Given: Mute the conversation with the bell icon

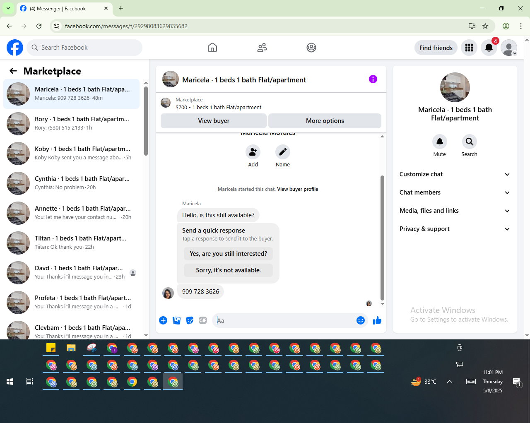Looking at the screenshot, I should coord(440,142).
